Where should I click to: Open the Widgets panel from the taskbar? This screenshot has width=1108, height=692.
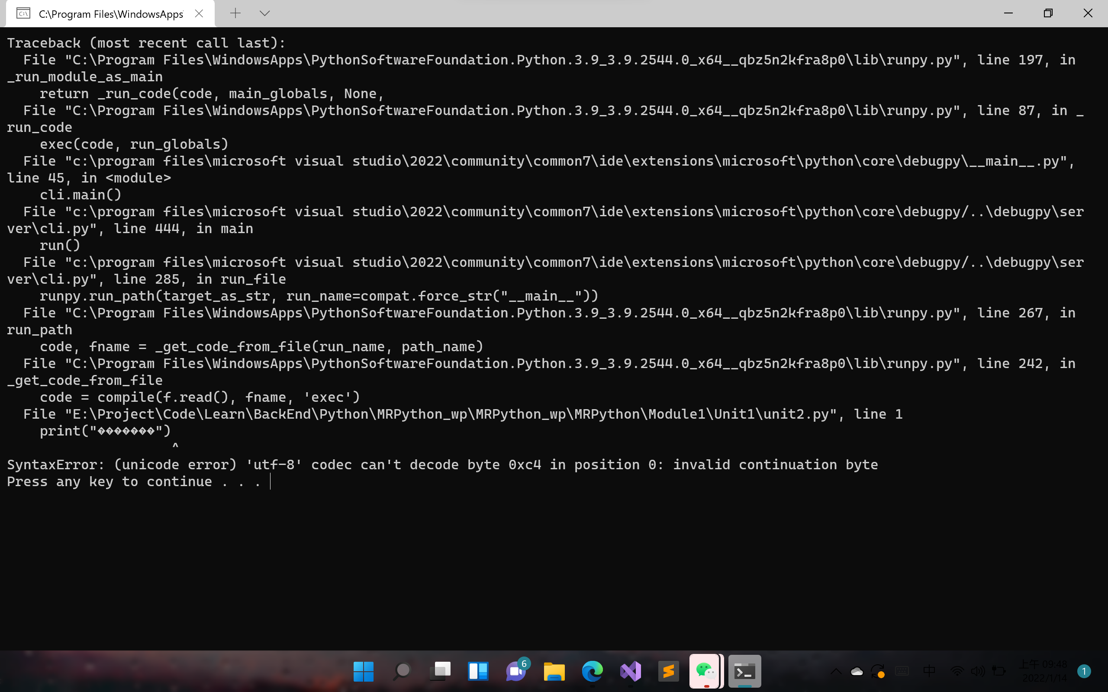coord(478,671)
